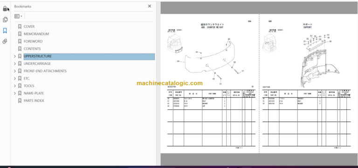This screenshot has width=358, height=168.
Task: Open the security lock panel icon
Action: [5, 9]
